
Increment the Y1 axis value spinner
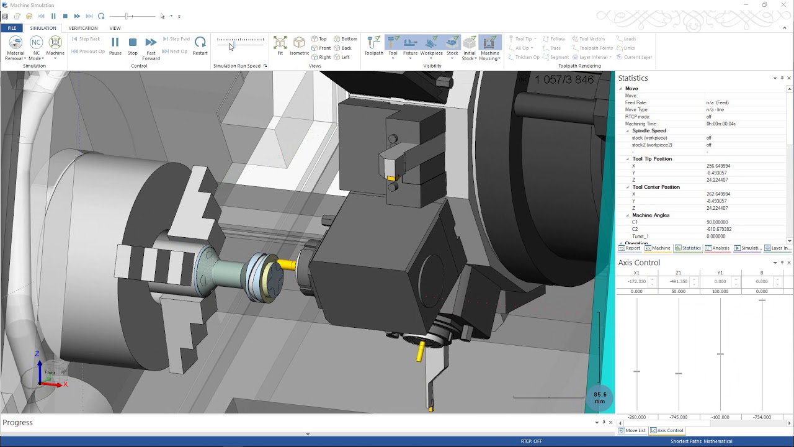tap(736, 279)
